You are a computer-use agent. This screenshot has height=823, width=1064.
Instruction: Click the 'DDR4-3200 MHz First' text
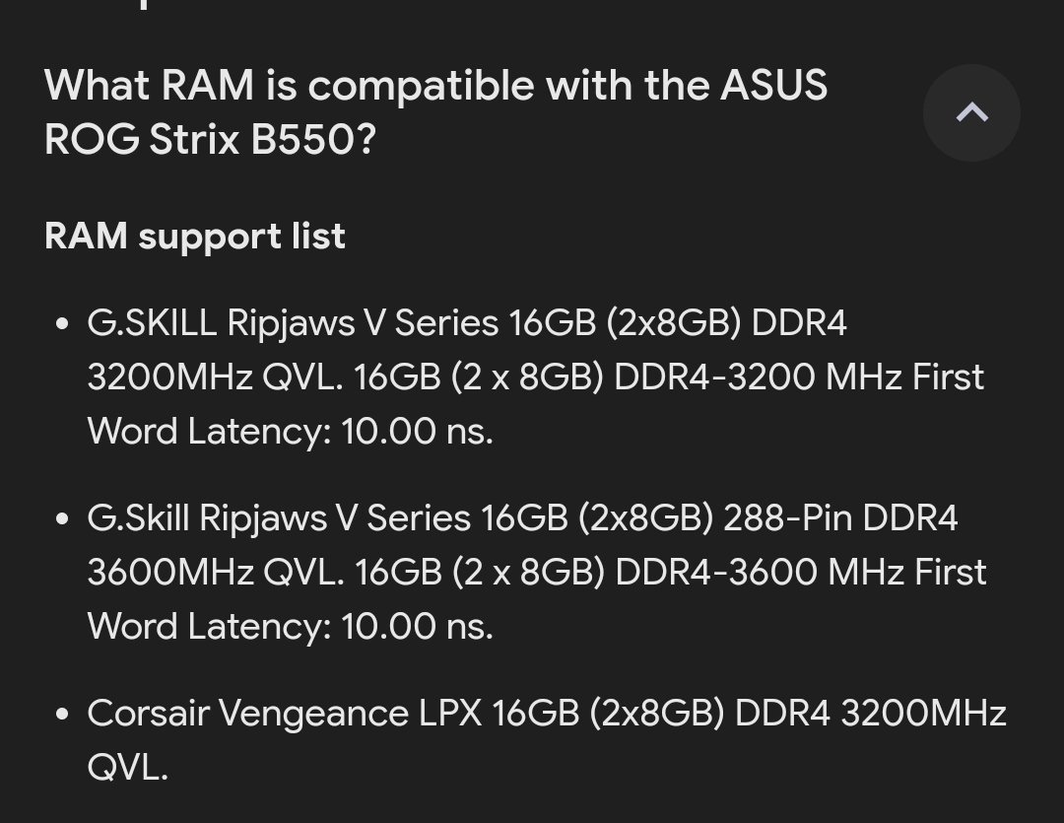[x=799, y=377]
